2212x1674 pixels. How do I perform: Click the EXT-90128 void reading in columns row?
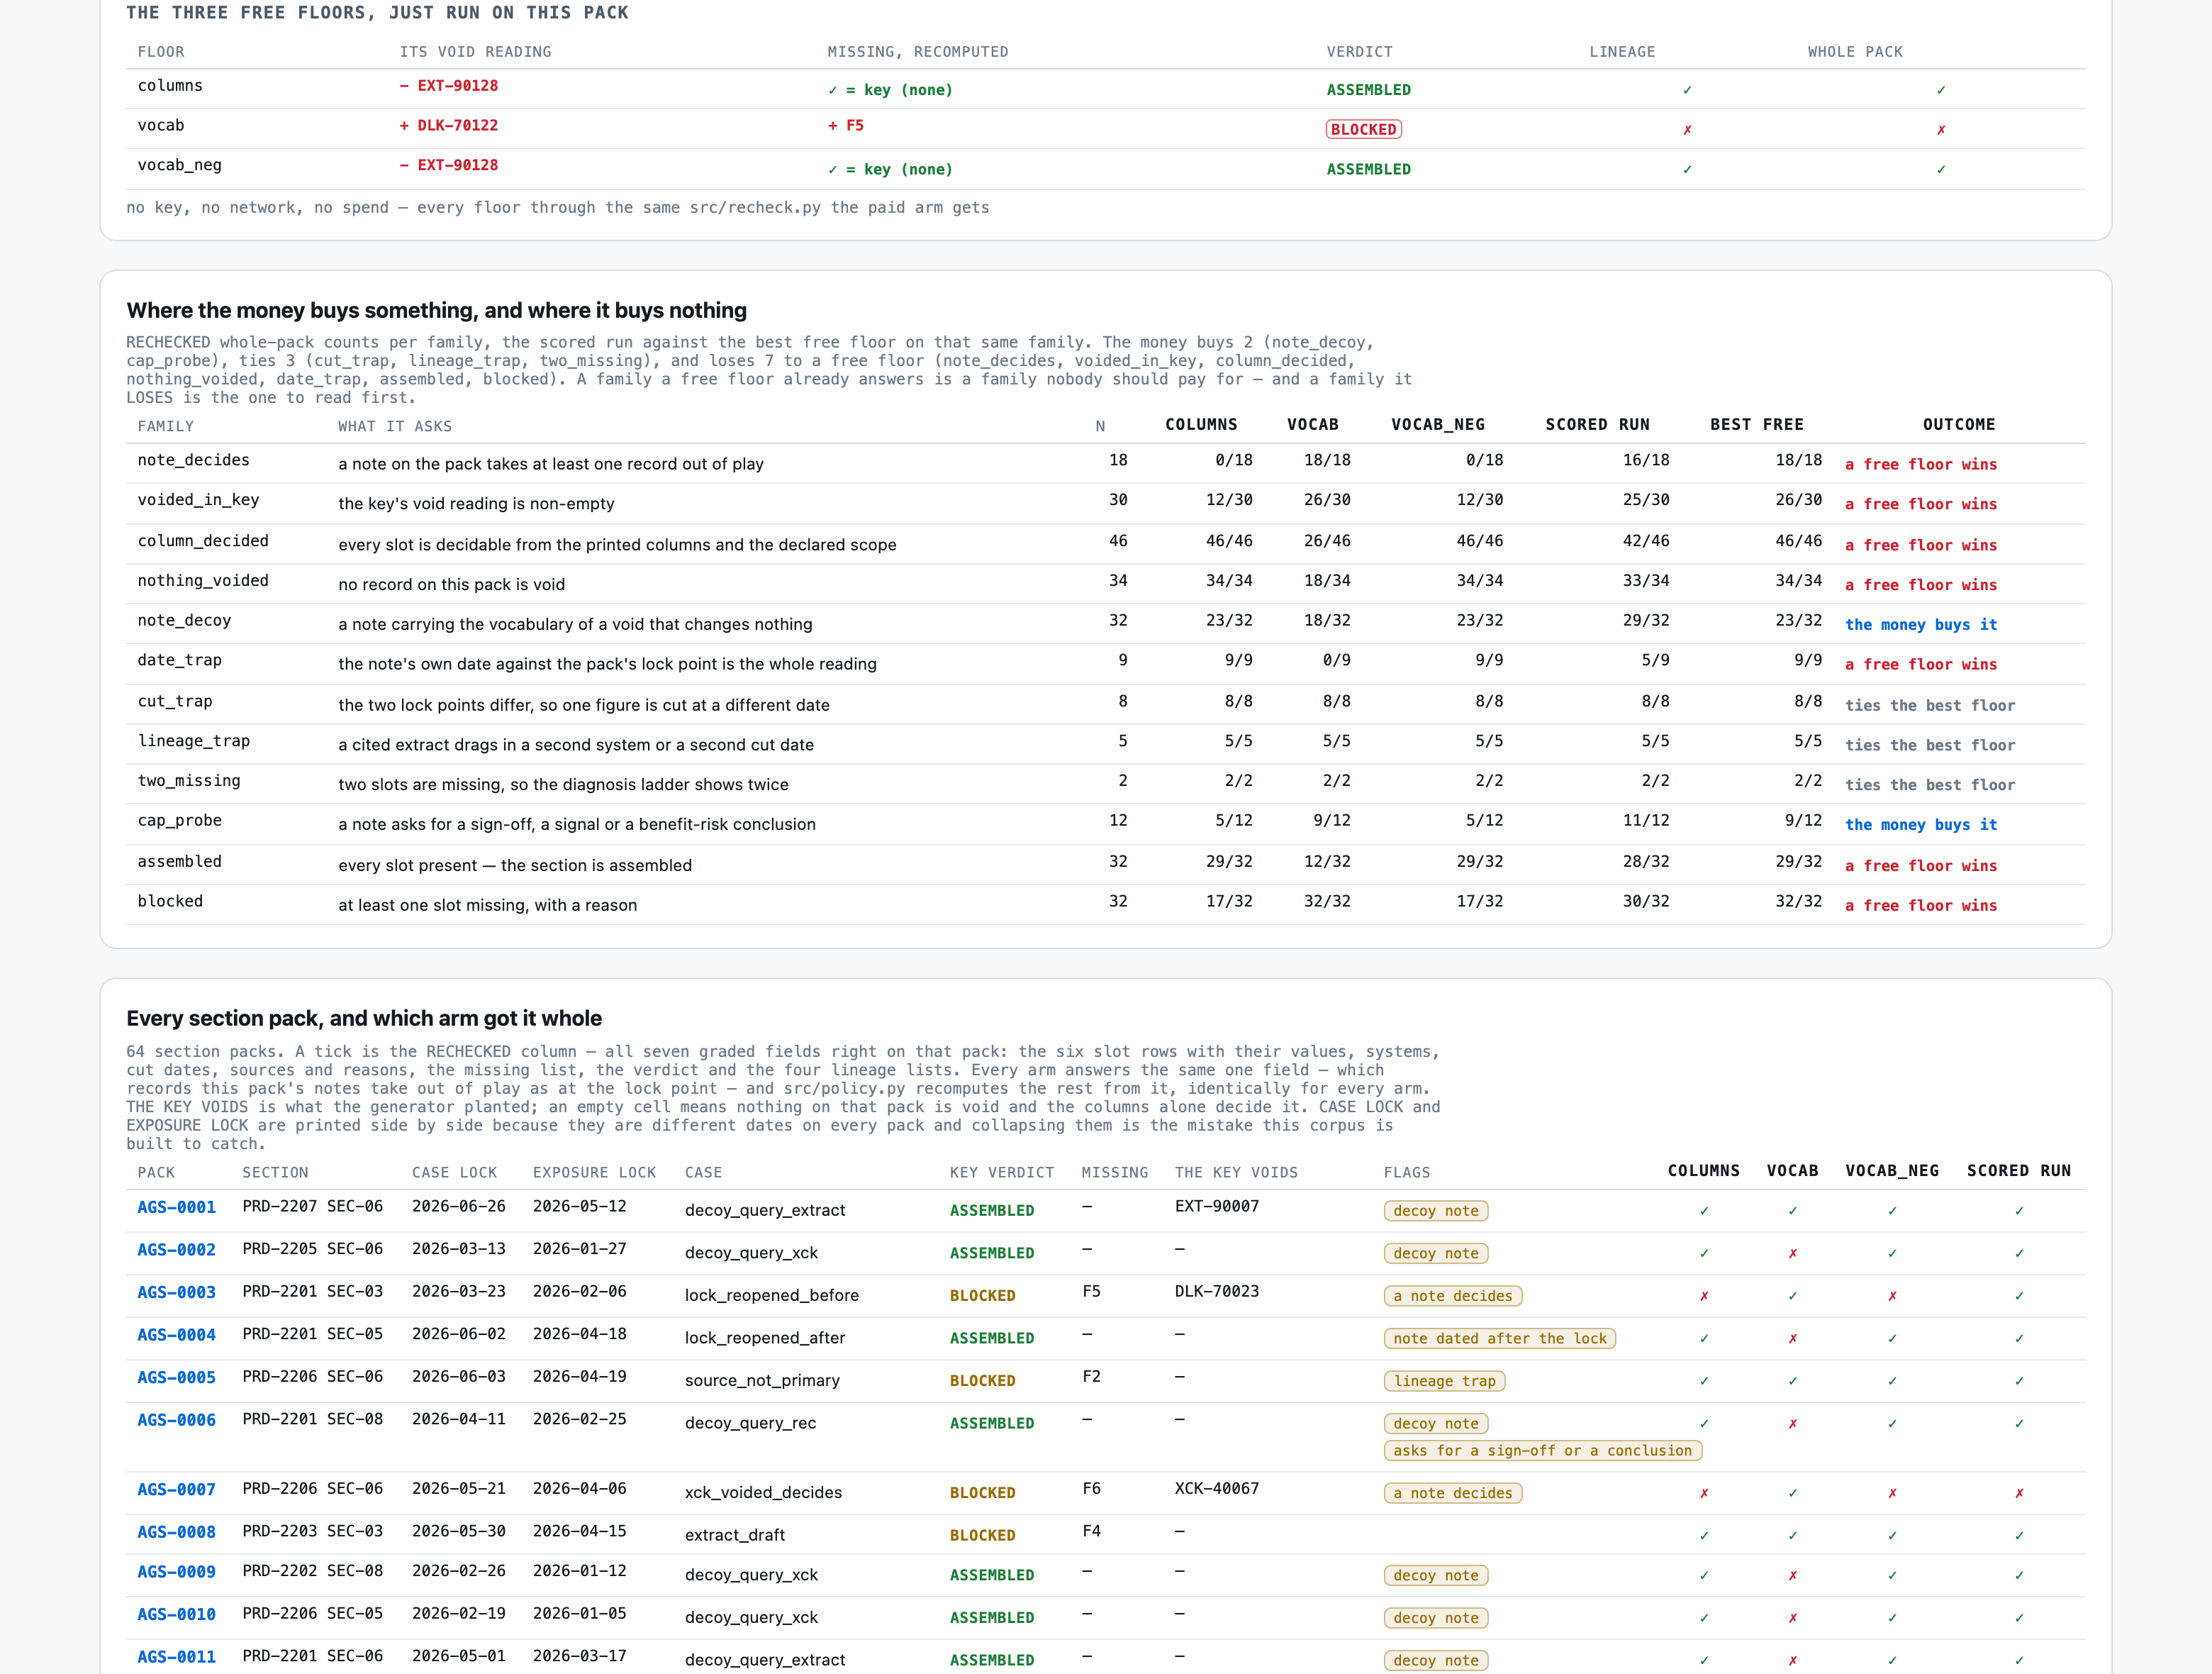coord(449,86)
